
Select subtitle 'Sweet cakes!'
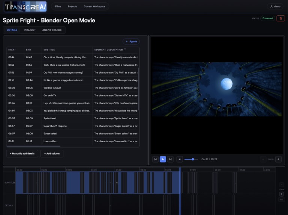coord(50,134)
